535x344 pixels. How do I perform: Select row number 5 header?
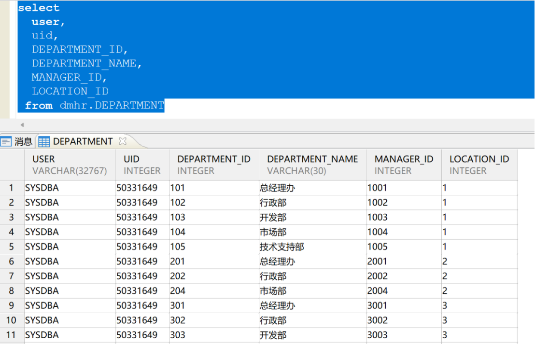[x=12, y=247]
